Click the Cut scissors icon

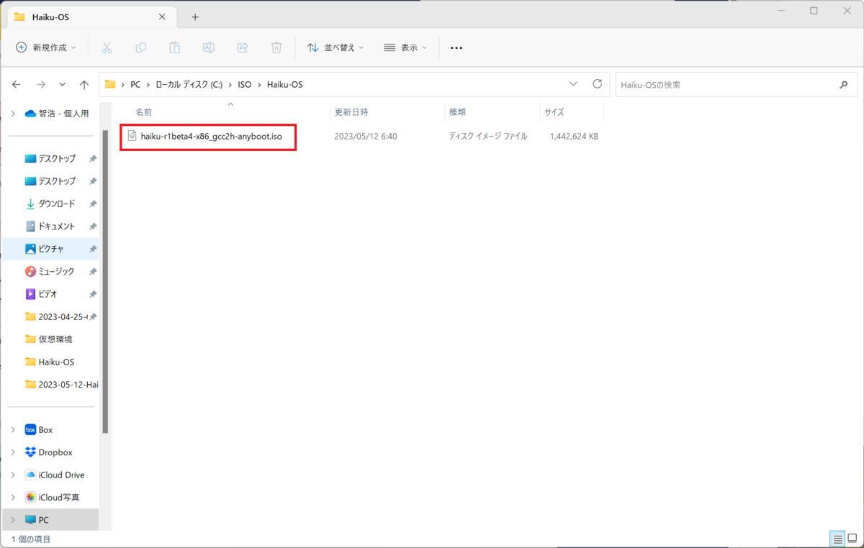107,47
